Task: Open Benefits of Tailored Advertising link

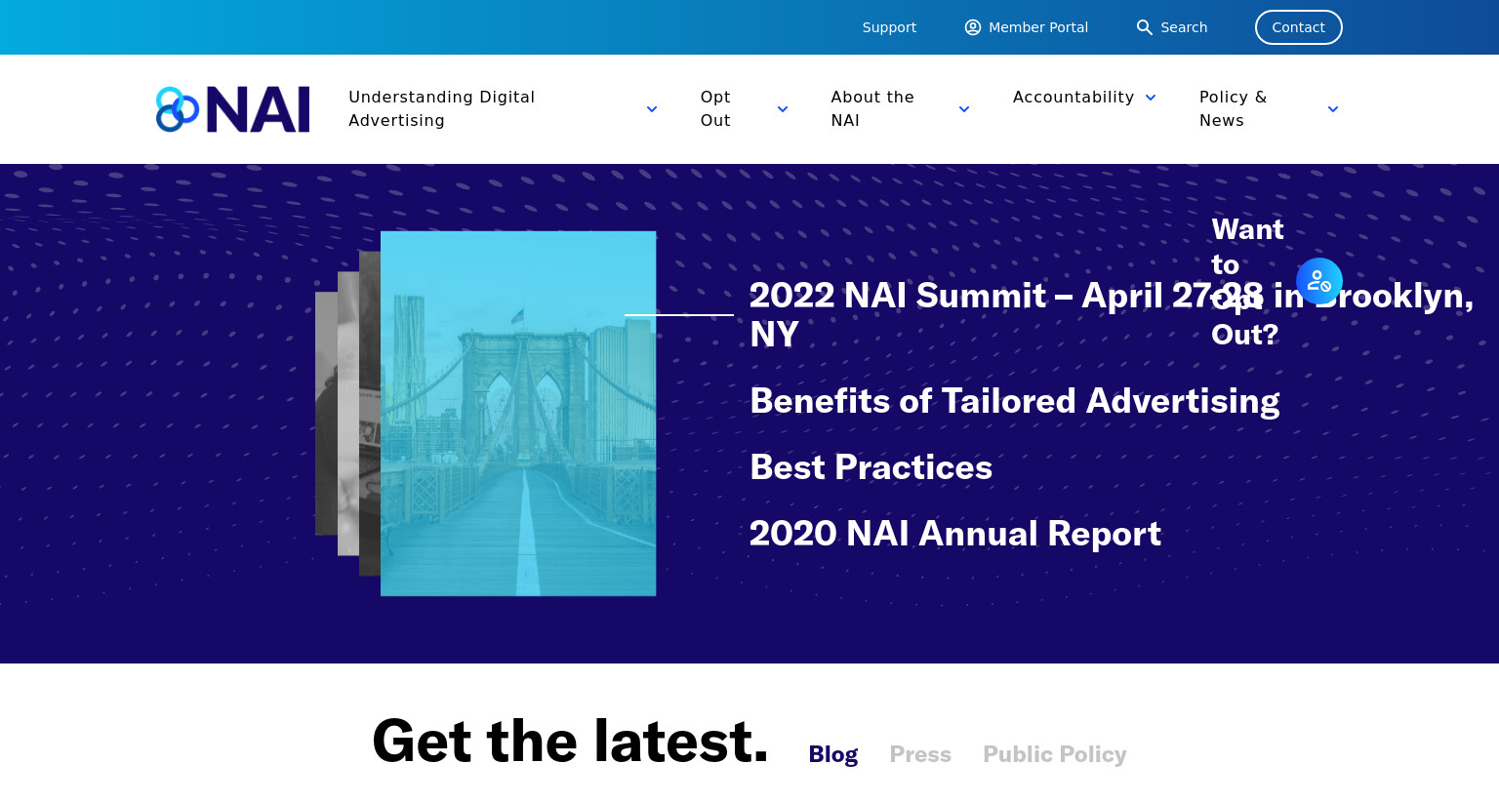Action: point(1015,401)
